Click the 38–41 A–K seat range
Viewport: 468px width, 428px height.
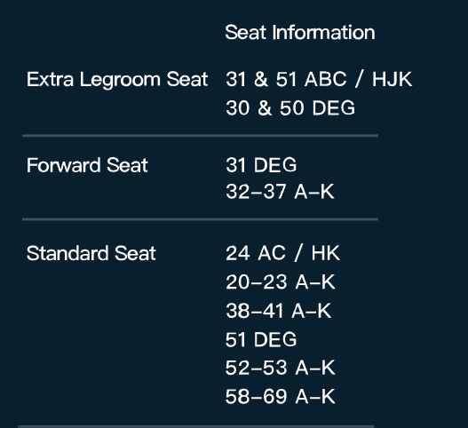pyautogui.click(x=279, y=311)
